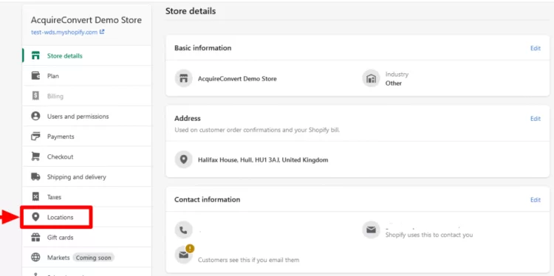Click the Checkout cart icon
The width and height of the screenshot is (554, 276).
coord(35,156)
